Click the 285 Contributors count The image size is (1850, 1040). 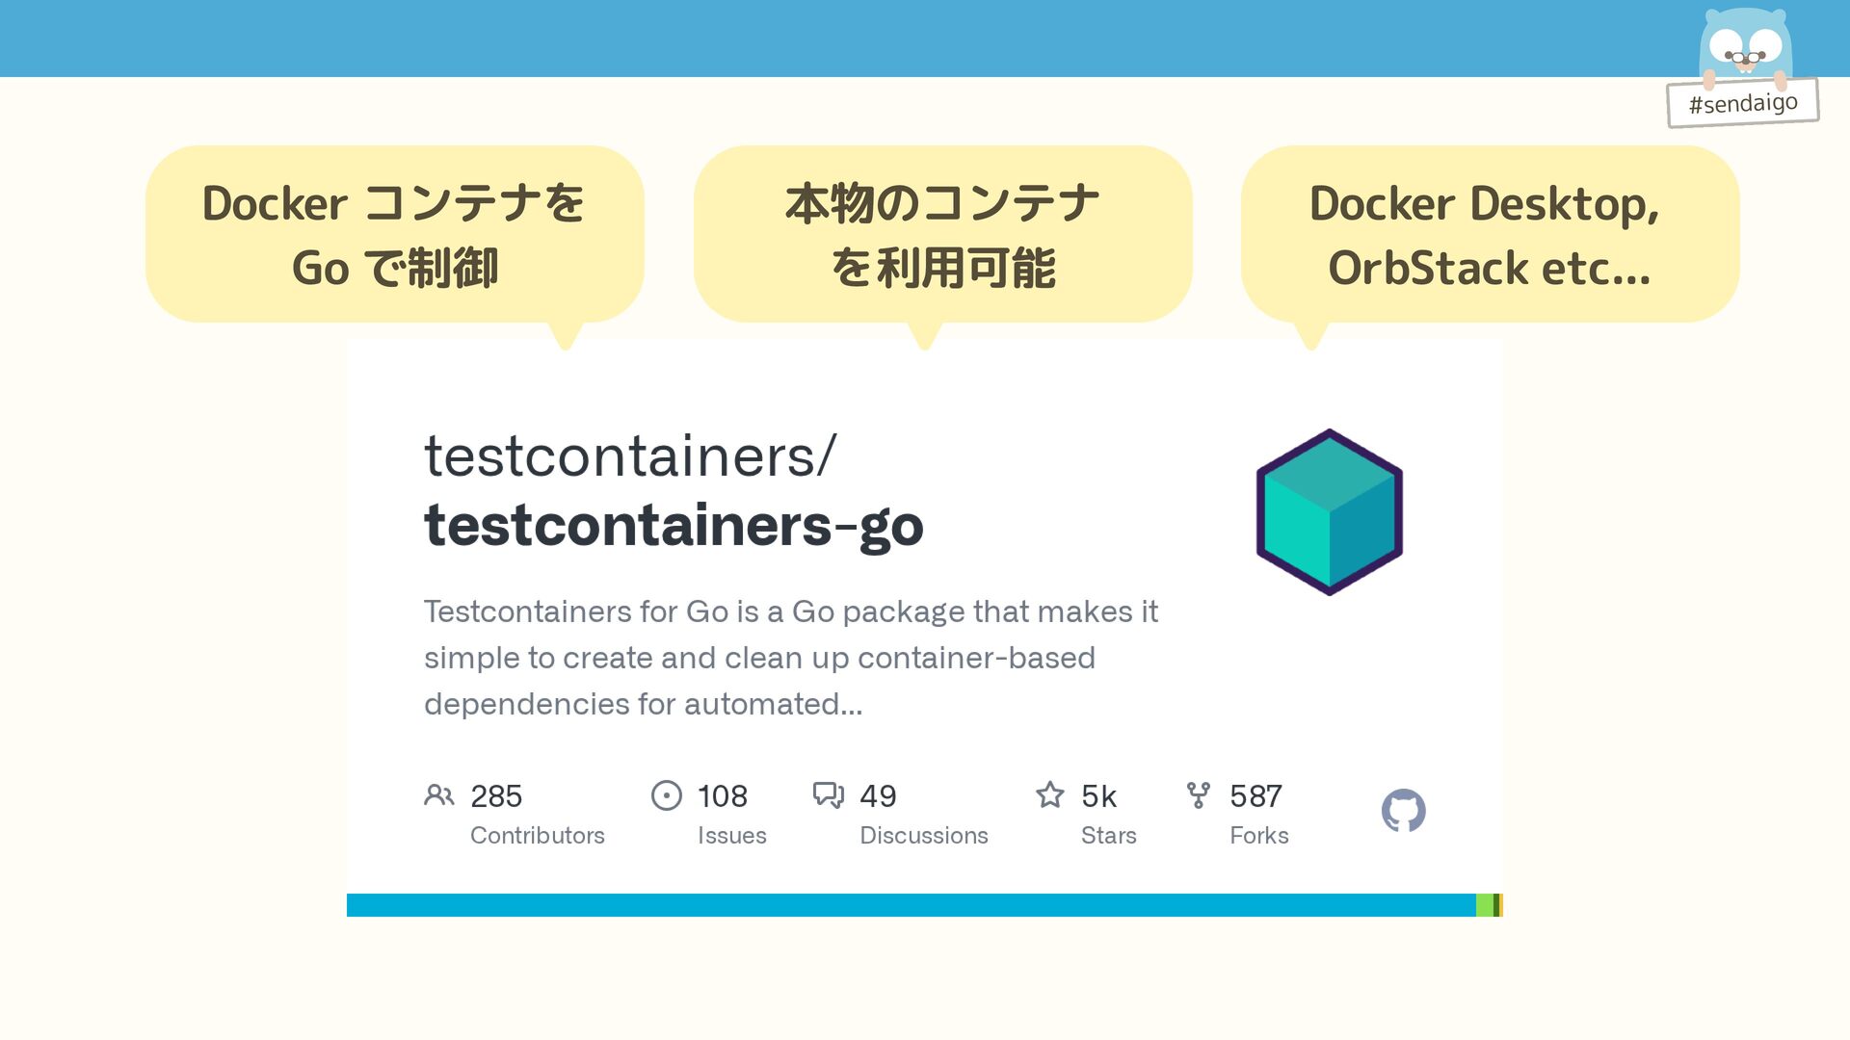[x=496, y=796]
